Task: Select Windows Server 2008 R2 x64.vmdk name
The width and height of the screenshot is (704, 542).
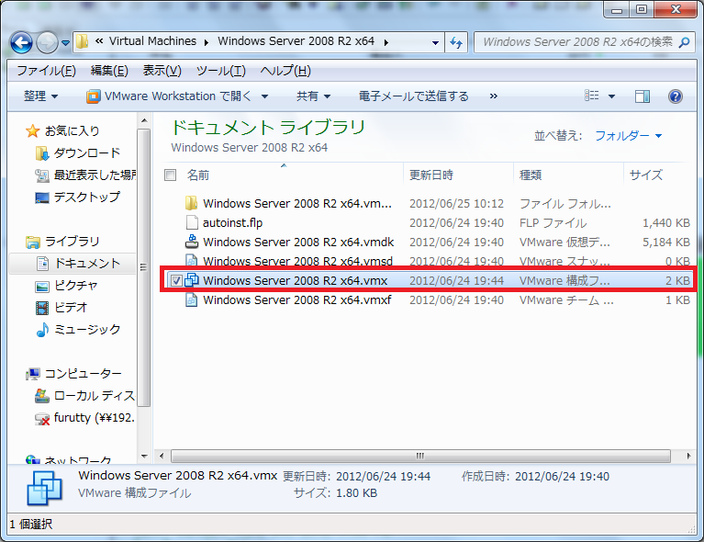Action: (298, 243)
